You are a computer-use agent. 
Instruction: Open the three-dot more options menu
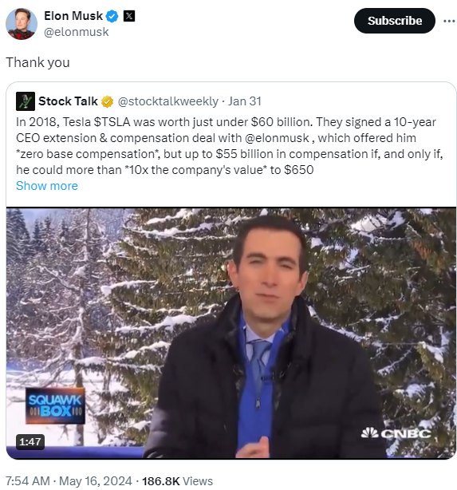(x=449, y=21)
